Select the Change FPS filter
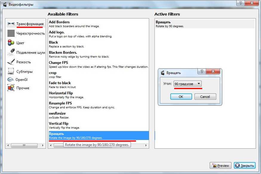Image resolution: width=261 pixels, height=174 pixels. point(98,64)
